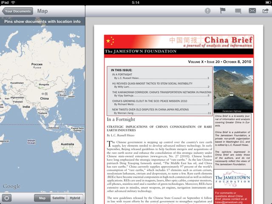Screen dimensions: 272x204
Task: Tap the alert exclamation icon
Action: [x=207, y=11]
